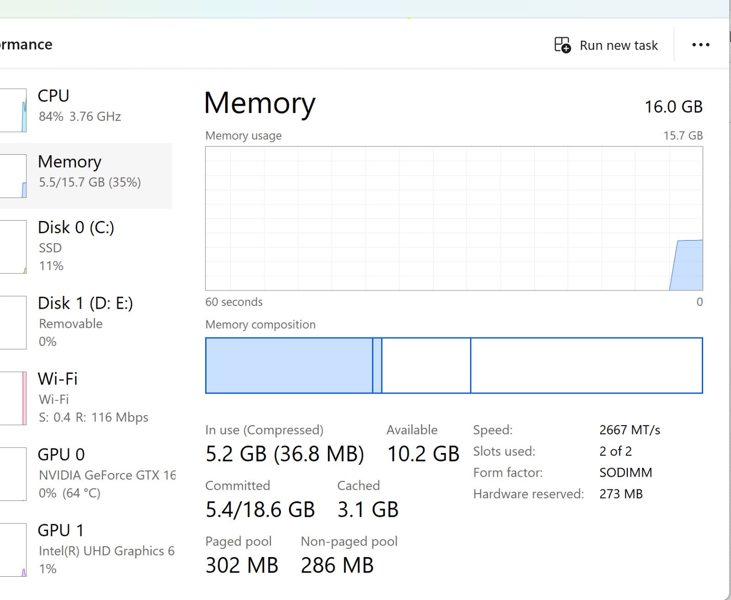Click the 3.1 GB Cached value

click(368, 510)
